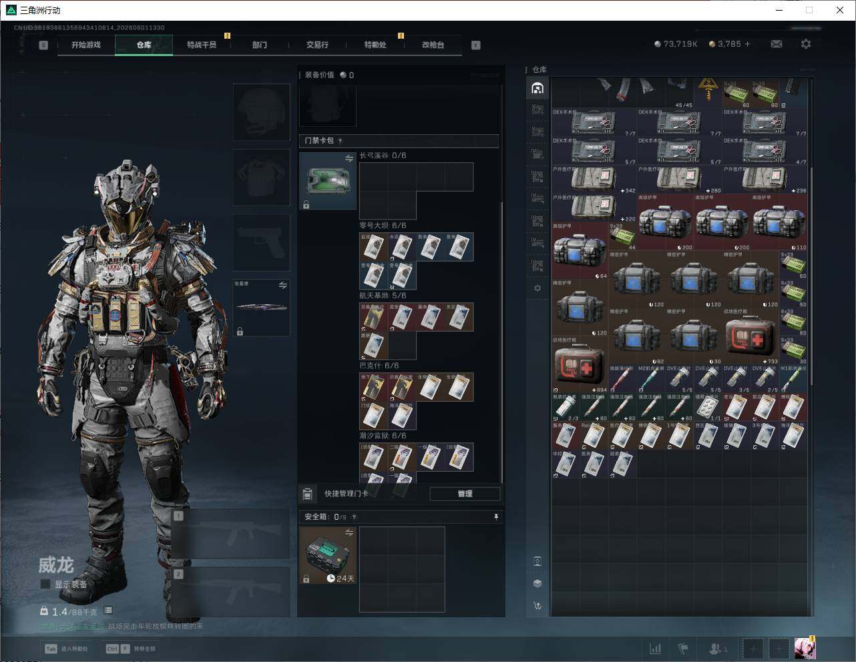856x662 pixels.
Task: Click the 零号大坝 6/6 first keycard
Action: pos(373,247)
